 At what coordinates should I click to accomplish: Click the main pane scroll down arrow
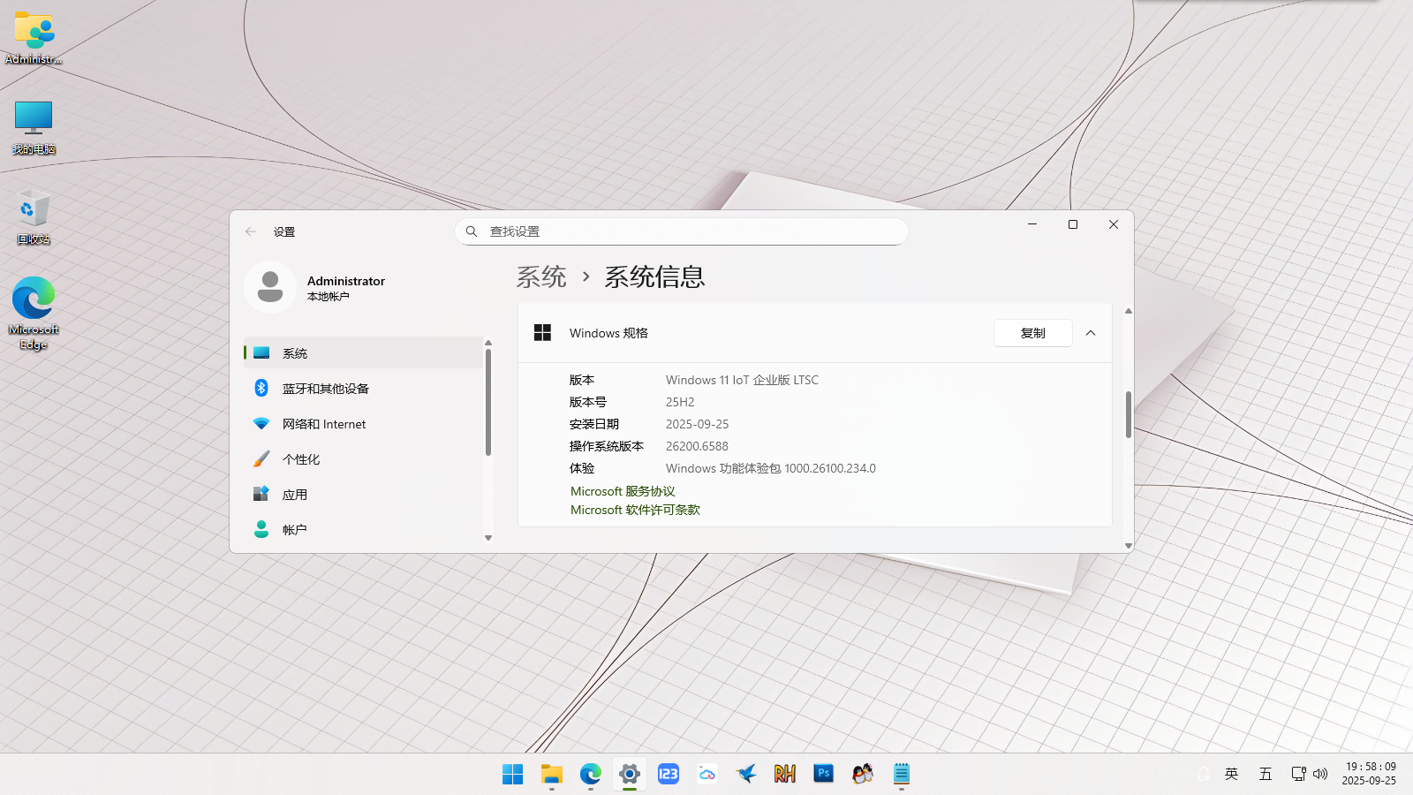pyautogui.click(x=1129, y=546)
